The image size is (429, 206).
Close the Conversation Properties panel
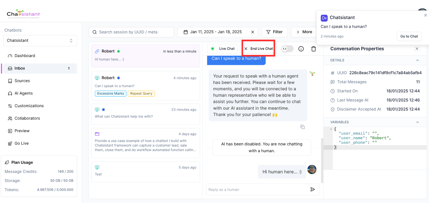417,49
